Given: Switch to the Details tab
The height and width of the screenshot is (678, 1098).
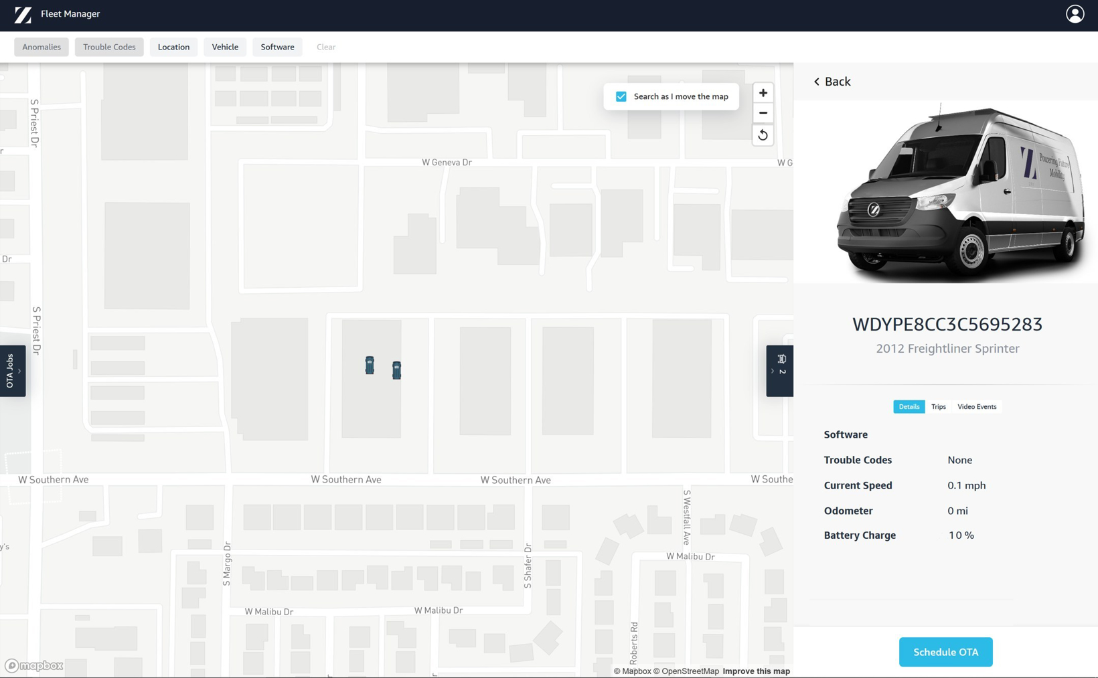Looking at the screenshot, I should point(909,407).
